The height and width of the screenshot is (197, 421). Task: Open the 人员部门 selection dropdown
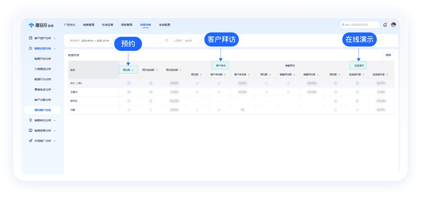point(189,40)
